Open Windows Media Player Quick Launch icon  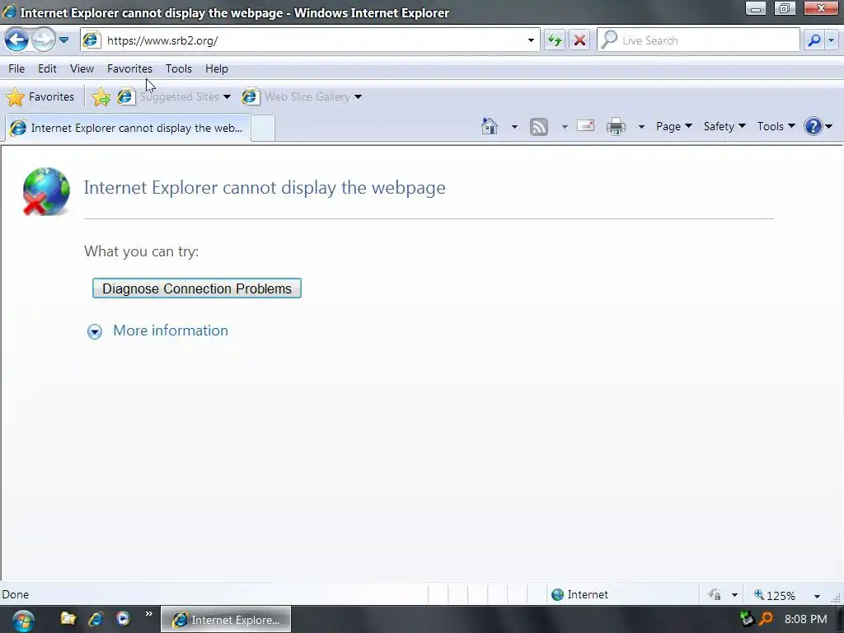pos(124,618)
